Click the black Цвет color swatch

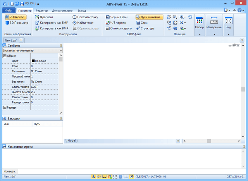click(33, 61)
